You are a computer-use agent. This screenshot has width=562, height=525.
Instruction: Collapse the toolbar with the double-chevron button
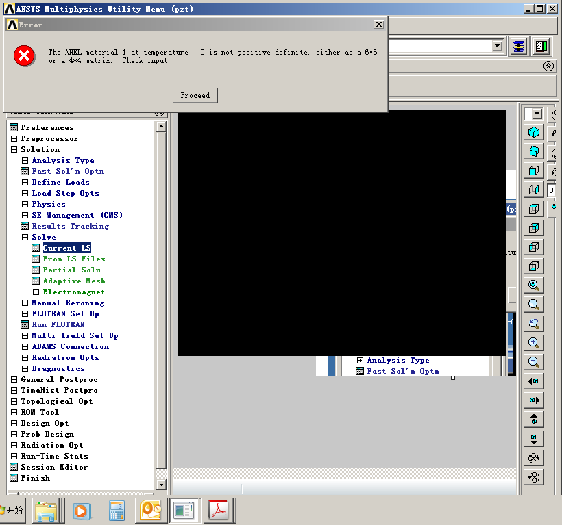pos(548,66)
